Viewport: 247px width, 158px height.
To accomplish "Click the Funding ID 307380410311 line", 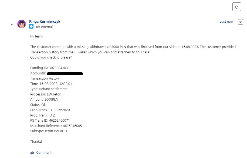I will click(51, 68).
